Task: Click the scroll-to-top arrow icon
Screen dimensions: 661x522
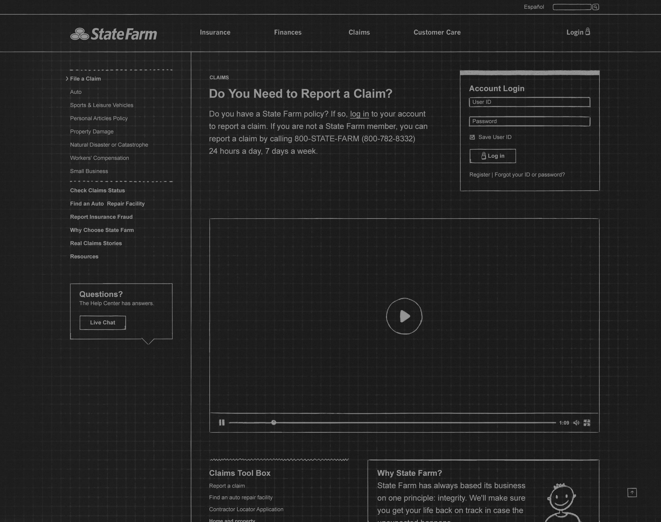Action: (632, 492)
